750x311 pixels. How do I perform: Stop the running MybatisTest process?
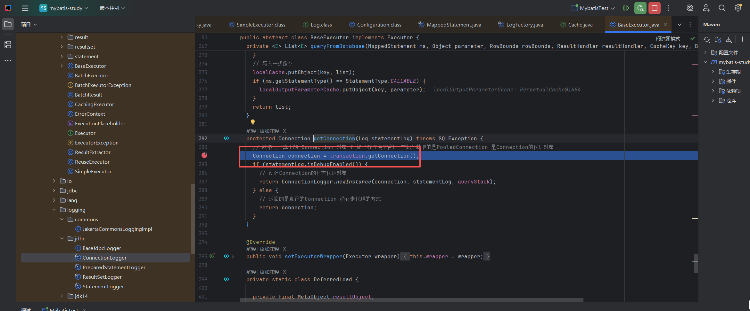pyautogui.click(x=655, y=8)
